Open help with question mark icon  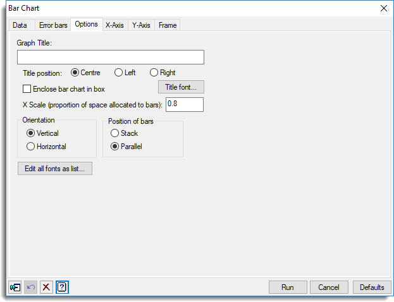[x=62, y=287]
